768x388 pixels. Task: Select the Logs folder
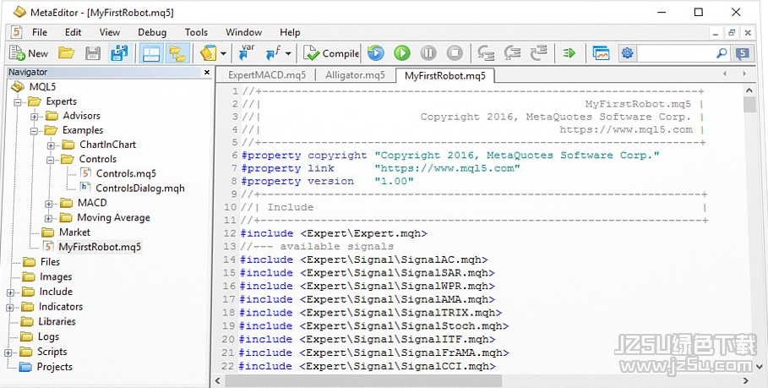pyautogui.click(x=48, y=336)
